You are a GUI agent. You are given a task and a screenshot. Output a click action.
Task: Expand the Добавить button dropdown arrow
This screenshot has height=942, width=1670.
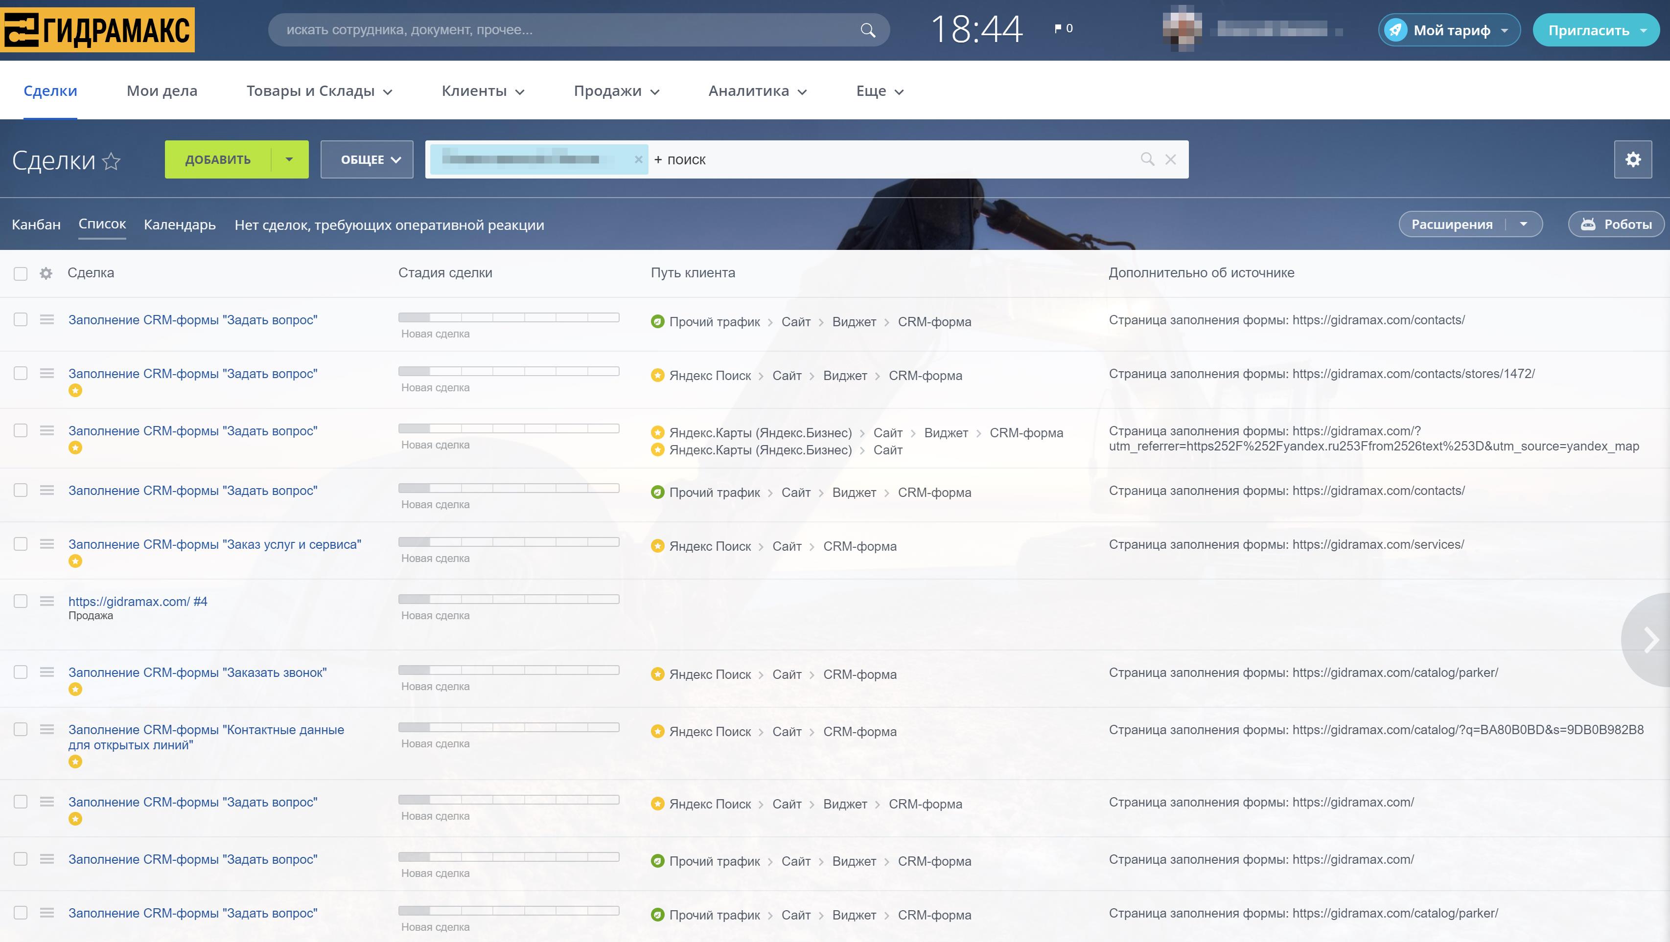point(289,159)
